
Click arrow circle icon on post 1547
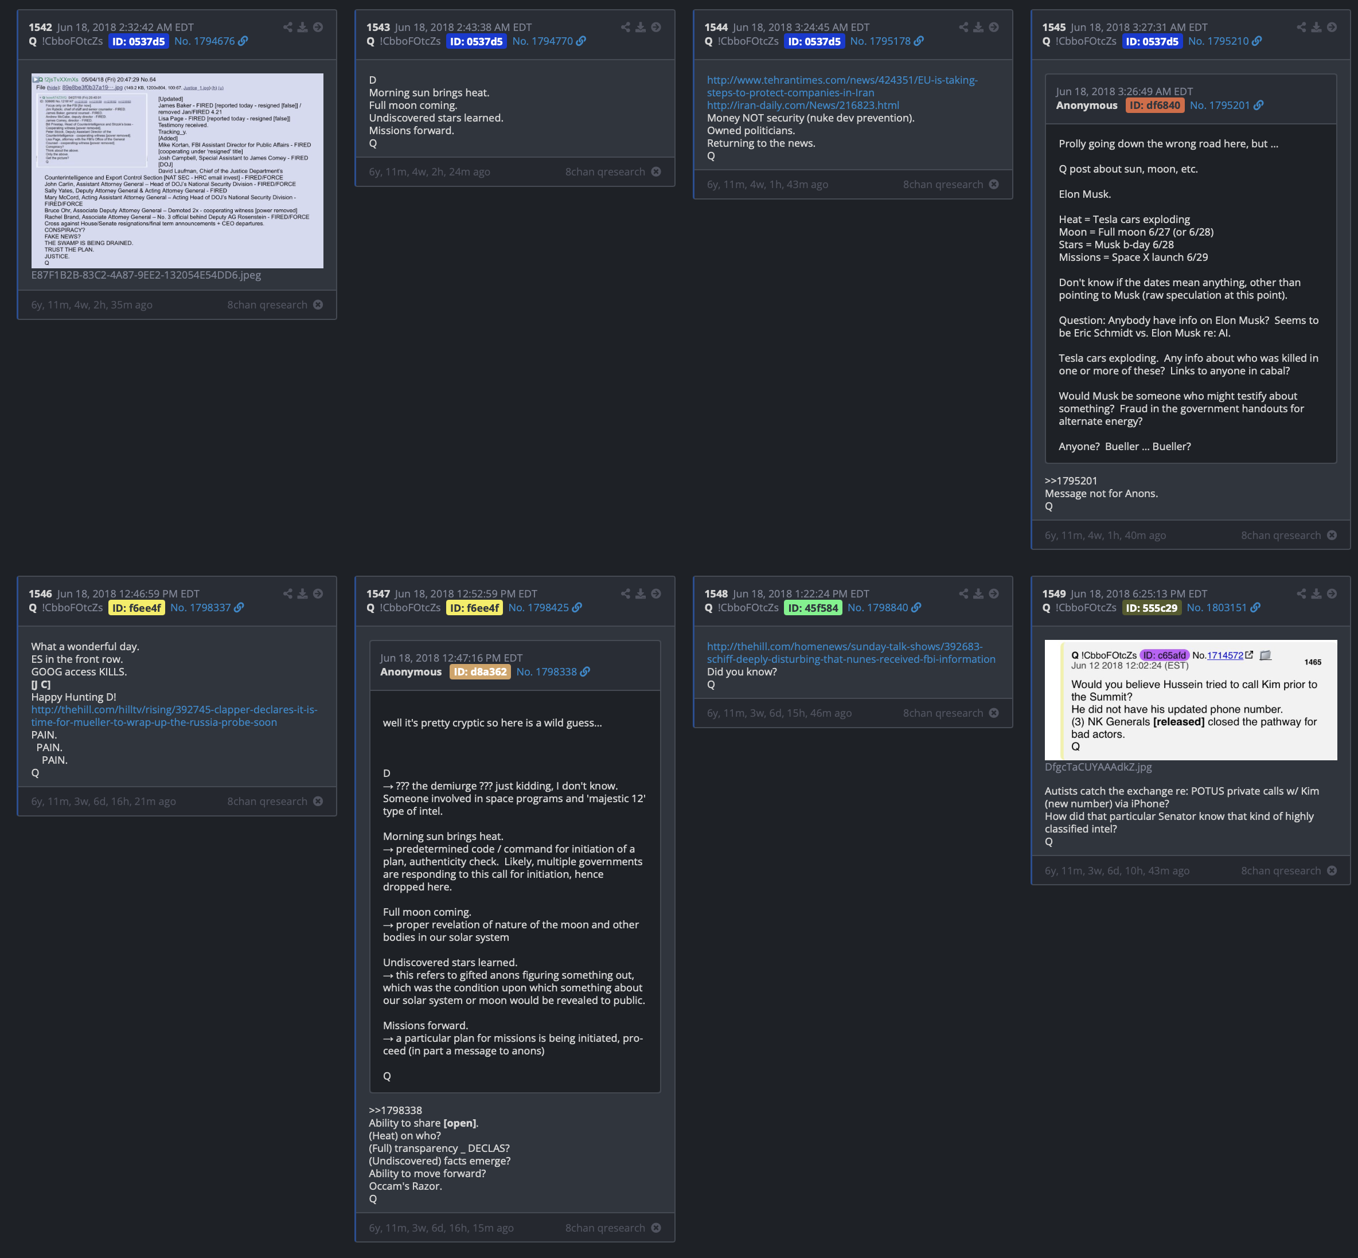(x=656, y=593)
